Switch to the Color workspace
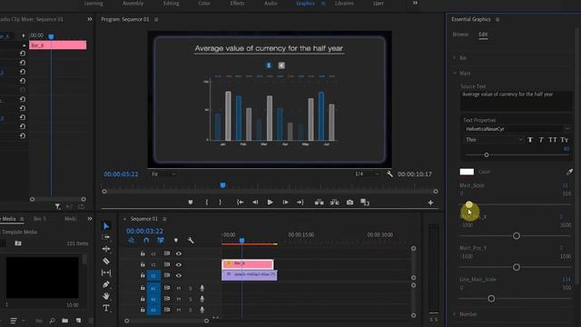Screen dimensions: 581x327 pos(204,3)
